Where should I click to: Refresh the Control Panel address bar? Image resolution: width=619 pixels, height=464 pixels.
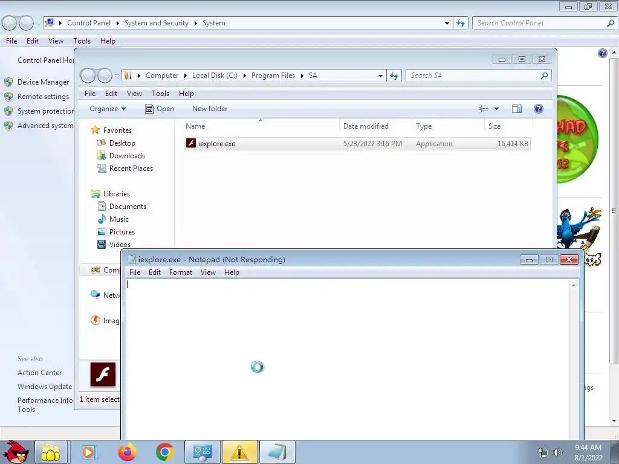coord(460,24)
